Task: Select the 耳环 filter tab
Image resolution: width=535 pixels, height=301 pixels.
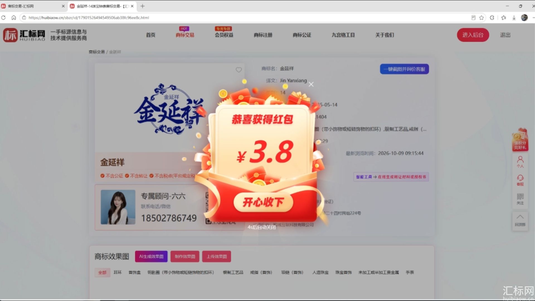Action: tap(118, 272)
